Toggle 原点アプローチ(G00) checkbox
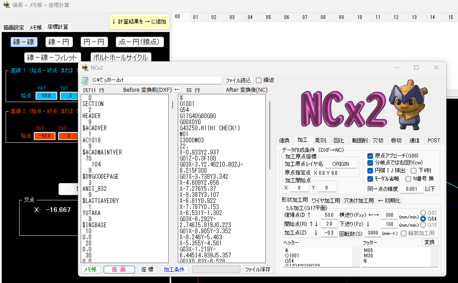Image resolution: width=458 pixels, height=283 pixels. pyautogui.click(x=370, y=156)
